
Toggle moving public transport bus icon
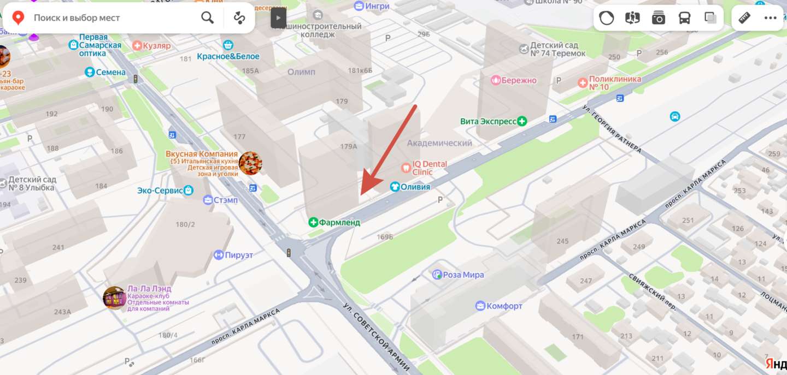coord(684,18)
